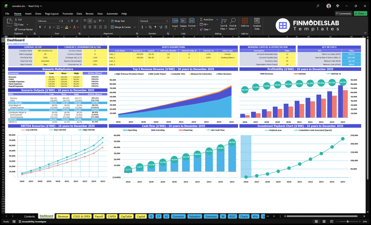Click Increase Decimal icon
This screenshot has width=371, height=225.
tap(161, 27)
